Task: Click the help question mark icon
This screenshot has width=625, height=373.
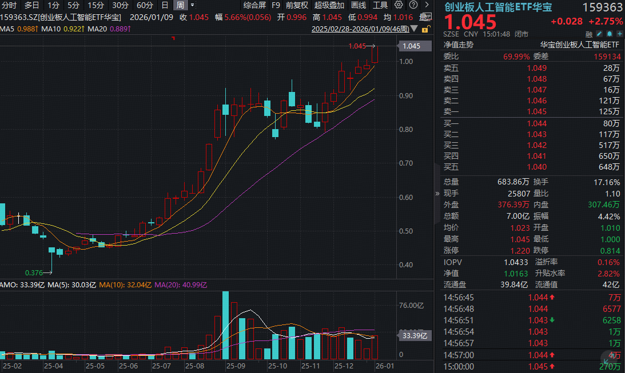Action: click(x=413, y=5)
